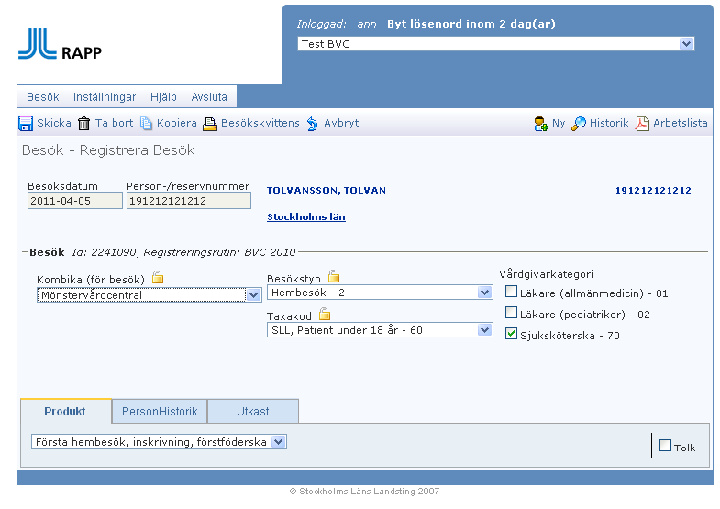
Task: Check Läkare (allmänmedicin) - 01
Action: click(x=511, y=292)
